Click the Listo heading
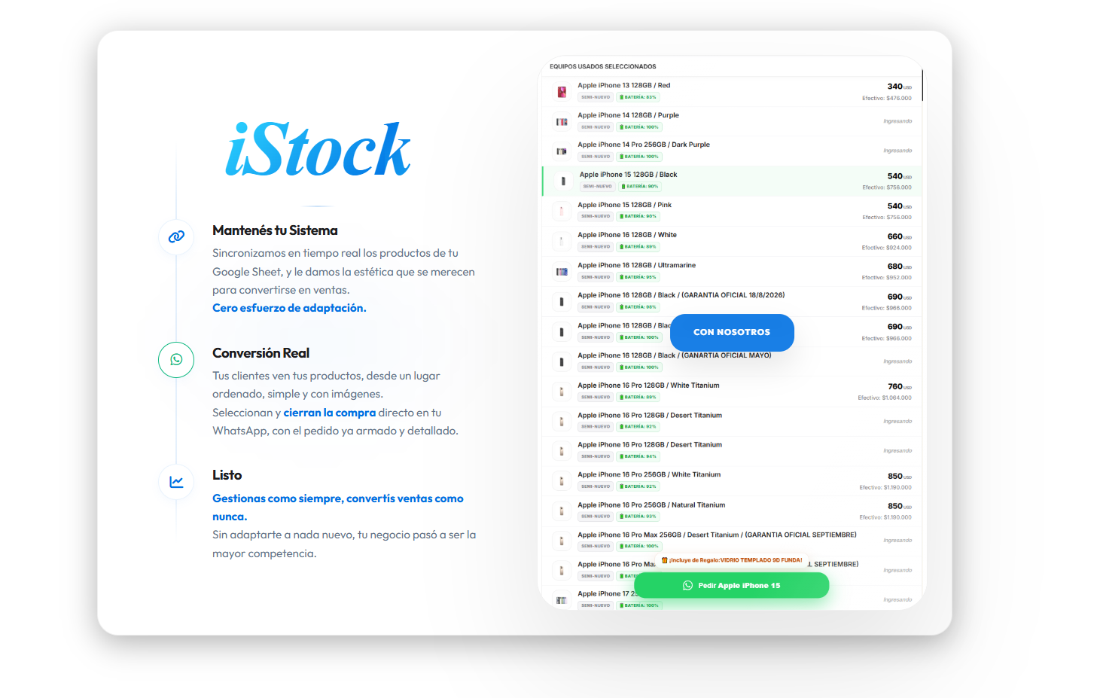The height and width of the screenshot is (698, 1097). (x=227, y=475)
